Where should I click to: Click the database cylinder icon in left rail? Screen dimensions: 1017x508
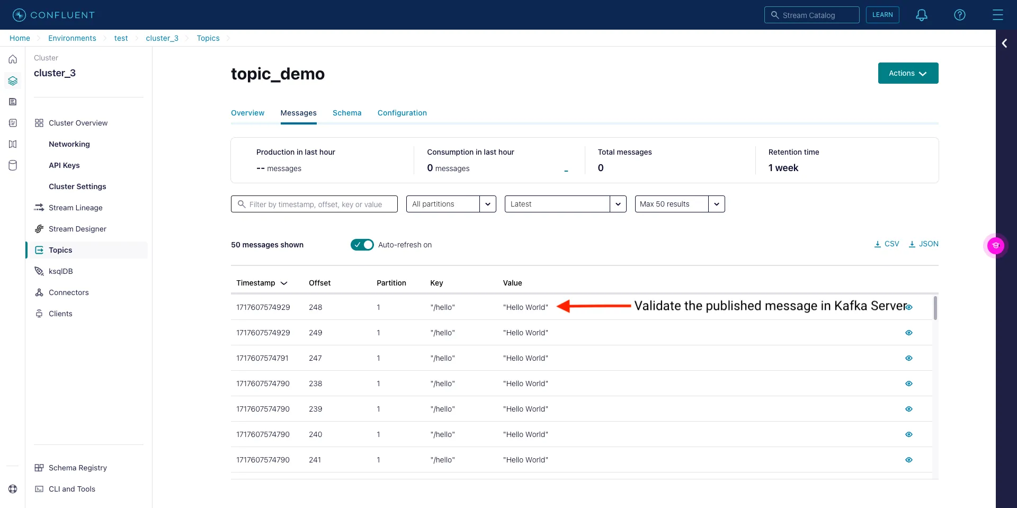point(13,165)
